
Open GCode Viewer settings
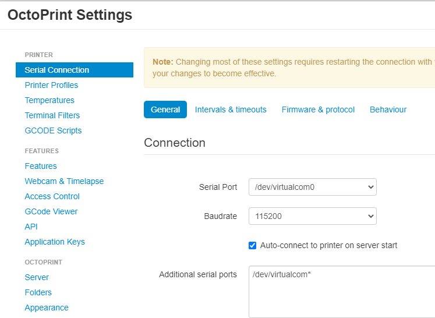[x=51, y=211]
